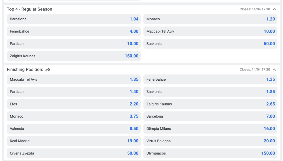Viewport: 283px width, 161px height.
Task: Select Efes odds 2.20
Action: (x=74, y=104)
